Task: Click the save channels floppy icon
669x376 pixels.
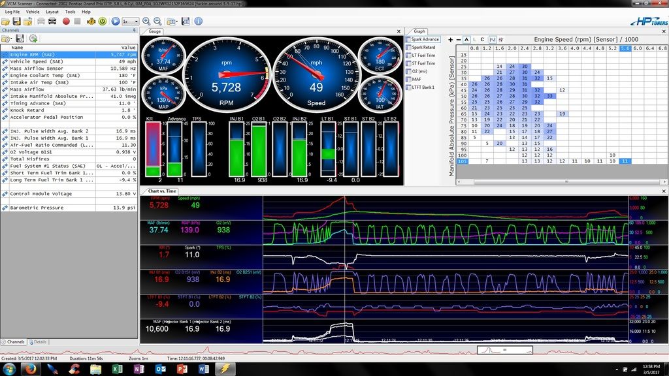Action: pos(20,39)
